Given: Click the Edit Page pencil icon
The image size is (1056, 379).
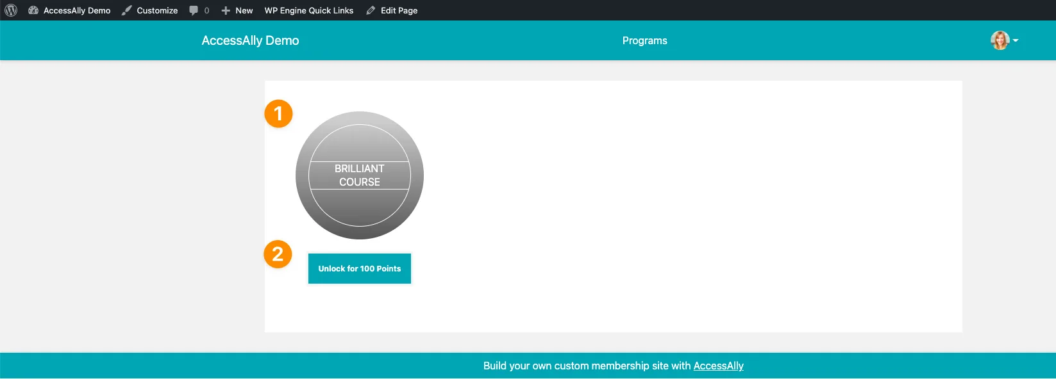Looking at the screenshot, I should click(x=371, y=10).
